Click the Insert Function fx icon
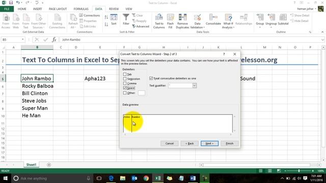This screenshot has height=183, width=326. click(x=54, y=40)
